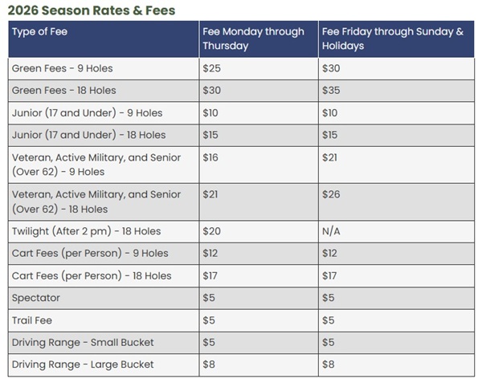Select the "Green Fees - 18 Holes" row label
The height and width of the screenshot is (391, 482).
[x=63, y=91]
